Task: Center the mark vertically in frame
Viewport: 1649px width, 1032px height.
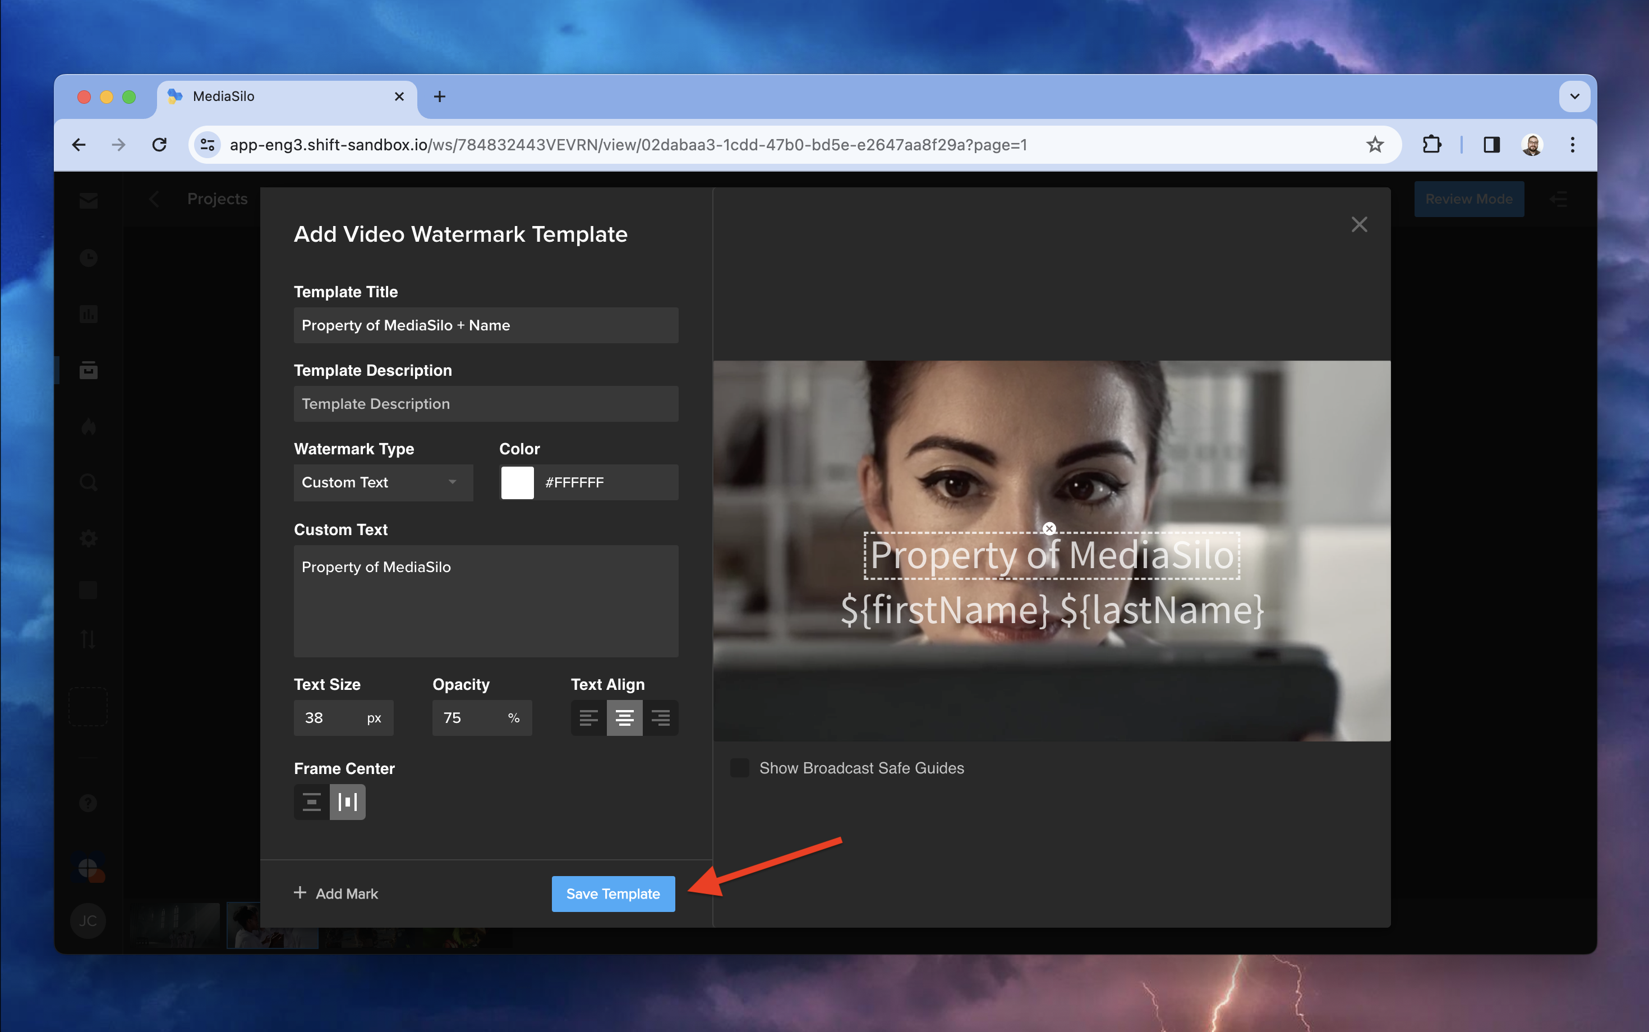Action: pos(312,802)
